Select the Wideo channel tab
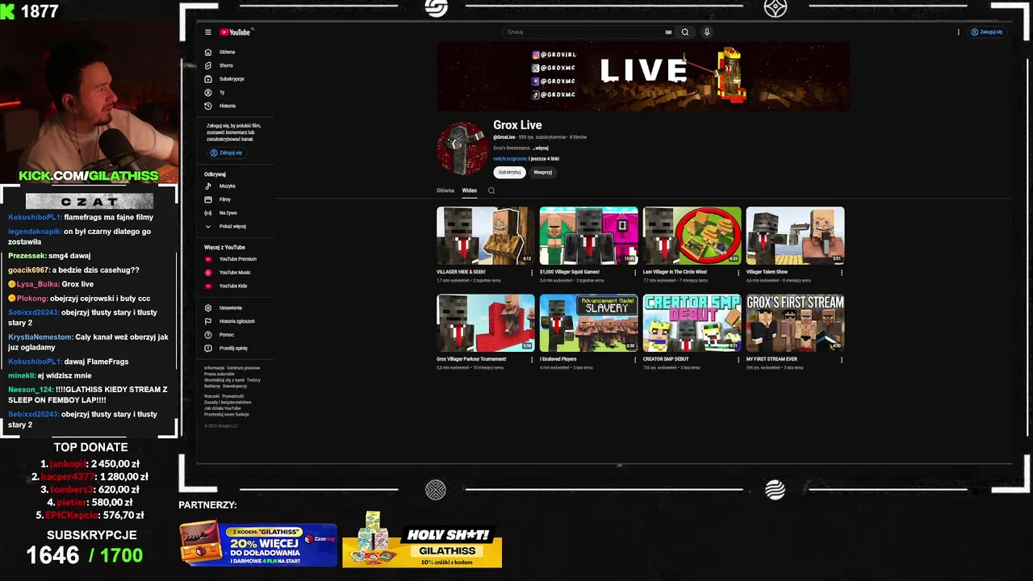Image resolution: width=1033 pixels, height=581 pixels. [470, 190]
